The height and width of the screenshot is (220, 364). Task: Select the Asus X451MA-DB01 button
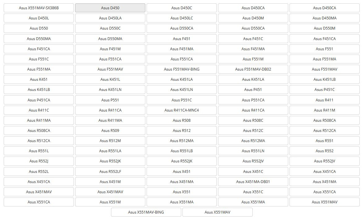coord(253,182)
